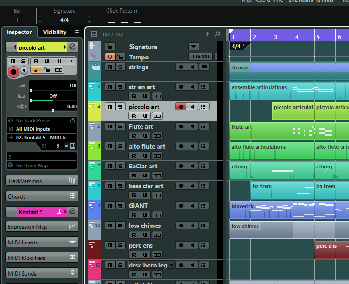
Task: Record enable the str en art track
Action: (x=181, y=87)
